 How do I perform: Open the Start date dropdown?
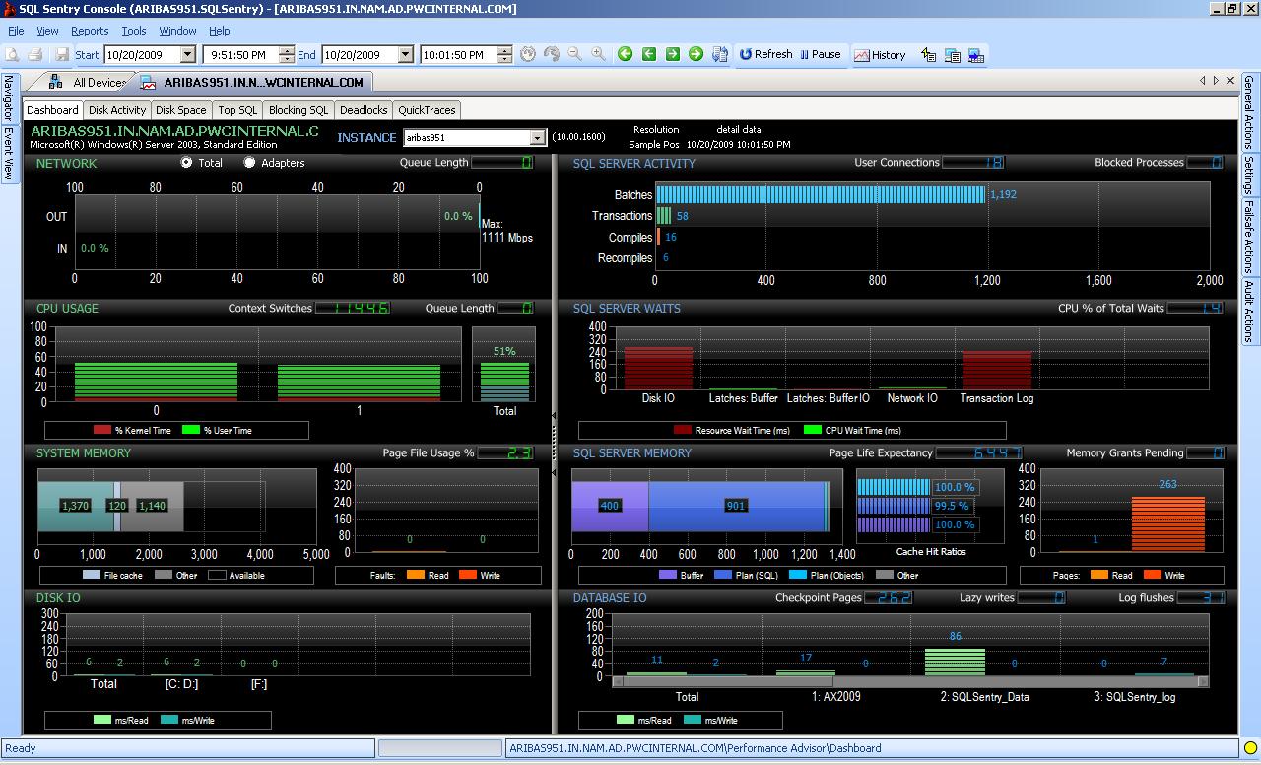coord(187,55)
